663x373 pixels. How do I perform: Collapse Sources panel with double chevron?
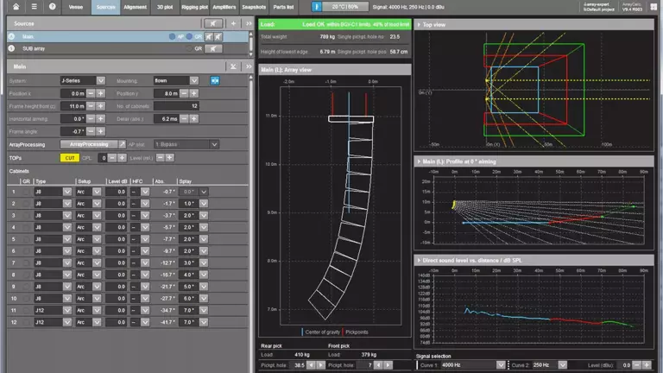249,23
